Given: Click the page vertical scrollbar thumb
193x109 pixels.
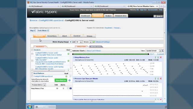Looking at the screenshot, I should 165,33.
